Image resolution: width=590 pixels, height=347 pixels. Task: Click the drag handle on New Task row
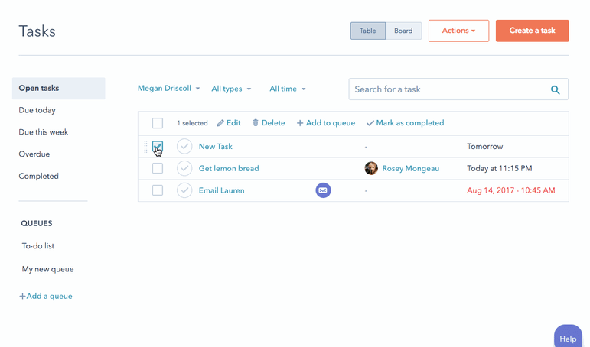click(x=145, y=146)
